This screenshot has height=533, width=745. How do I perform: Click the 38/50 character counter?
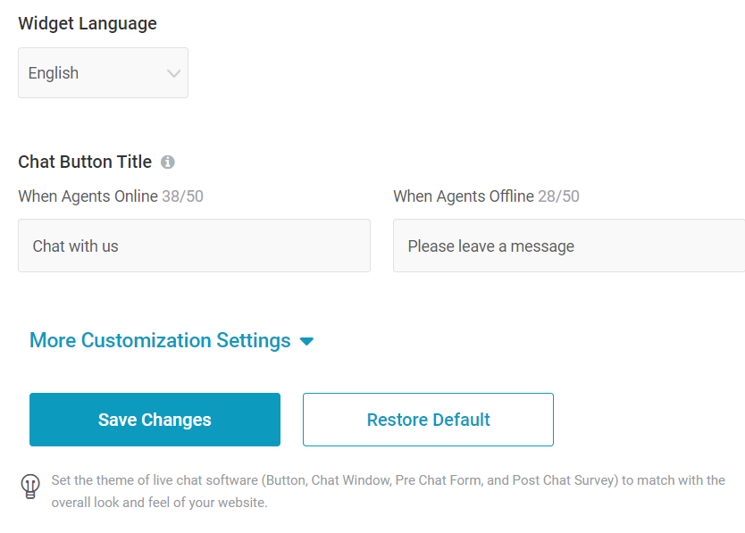[x=182, y=196]
